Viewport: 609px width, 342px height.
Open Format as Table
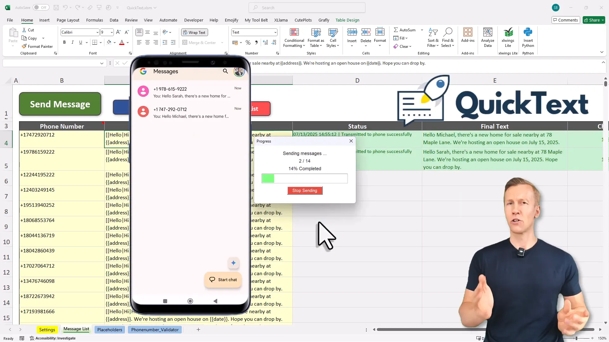316,38
